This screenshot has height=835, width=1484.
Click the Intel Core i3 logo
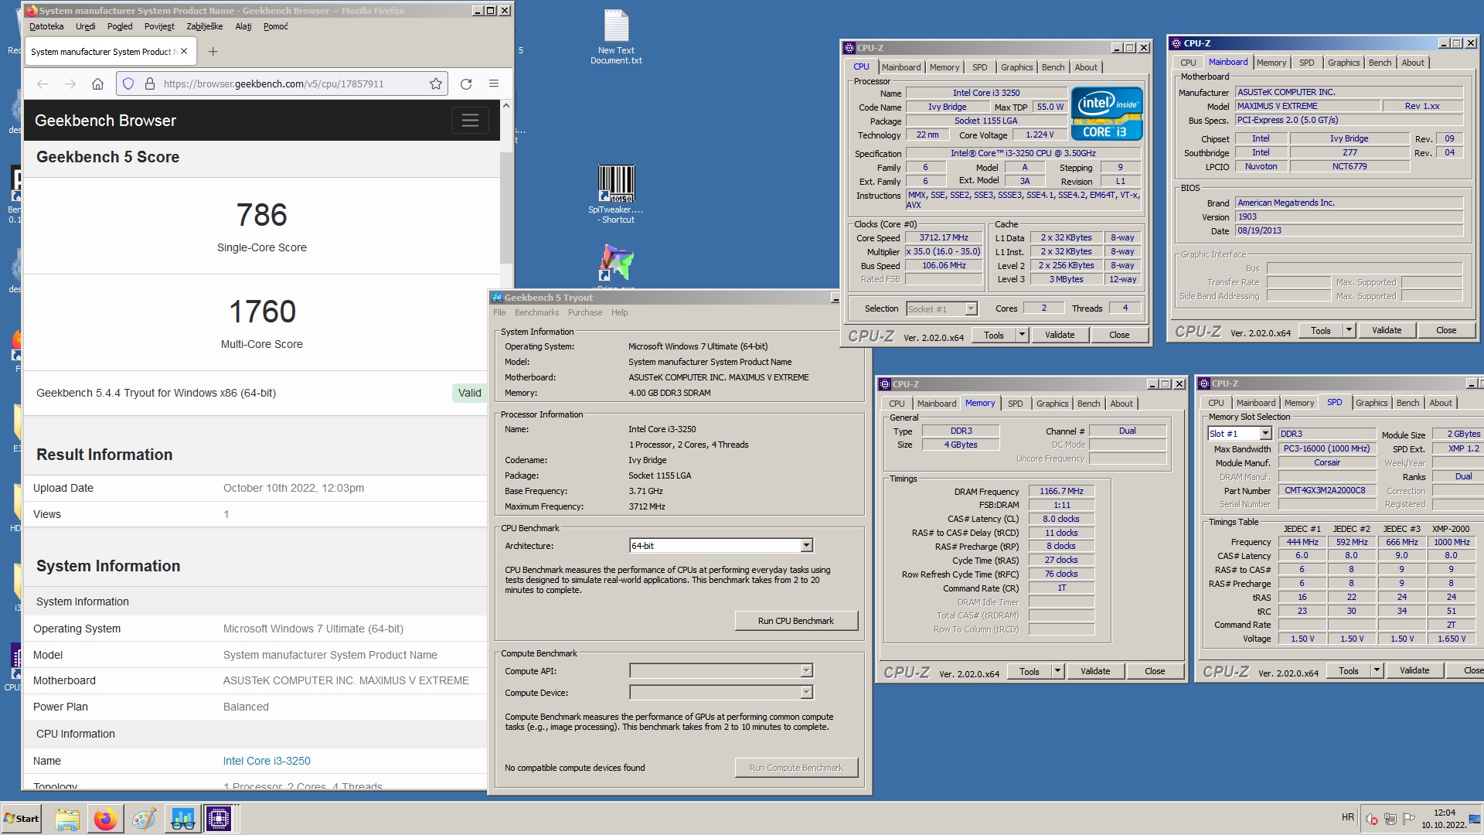pyautogui.click(x=1107, y=114)
